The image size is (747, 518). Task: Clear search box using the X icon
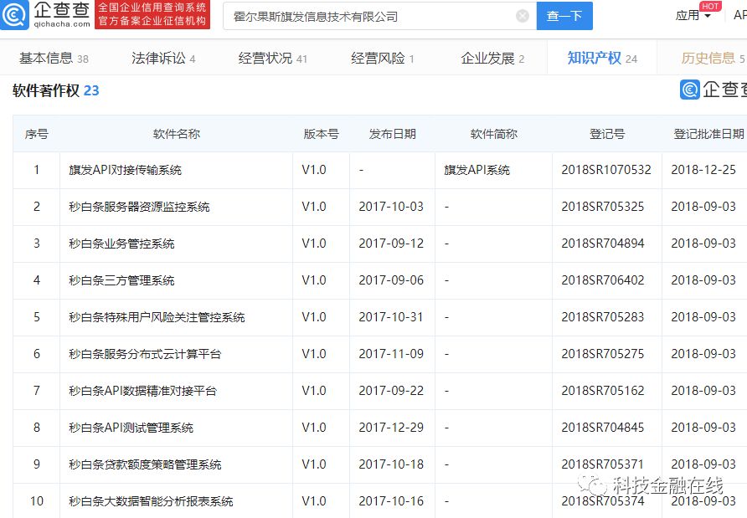(x=523, y=15)
